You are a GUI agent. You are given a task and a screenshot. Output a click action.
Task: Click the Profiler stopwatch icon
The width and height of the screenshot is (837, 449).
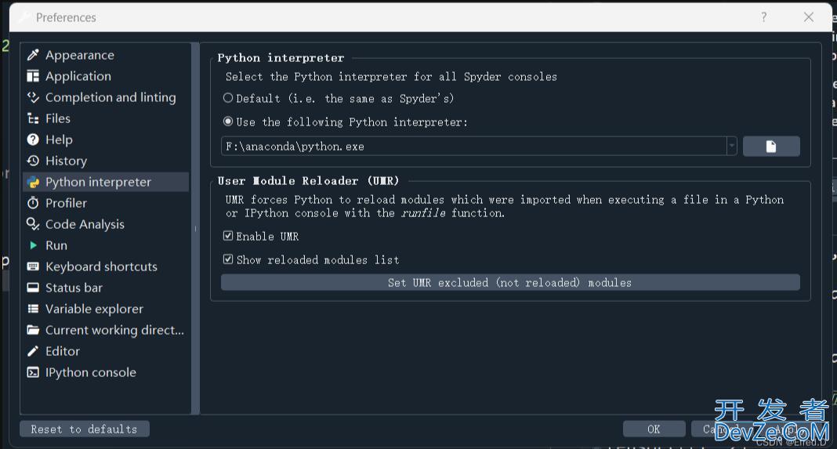pos(33,203)
